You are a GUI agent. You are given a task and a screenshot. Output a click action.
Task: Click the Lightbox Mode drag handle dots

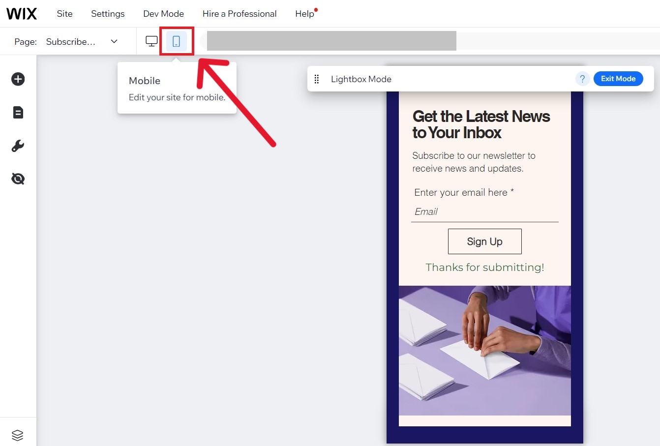317,79
